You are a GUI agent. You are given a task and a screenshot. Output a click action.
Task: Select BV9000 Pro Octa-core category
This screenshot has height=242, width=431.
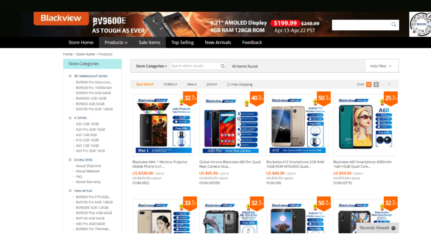[94, 82]
